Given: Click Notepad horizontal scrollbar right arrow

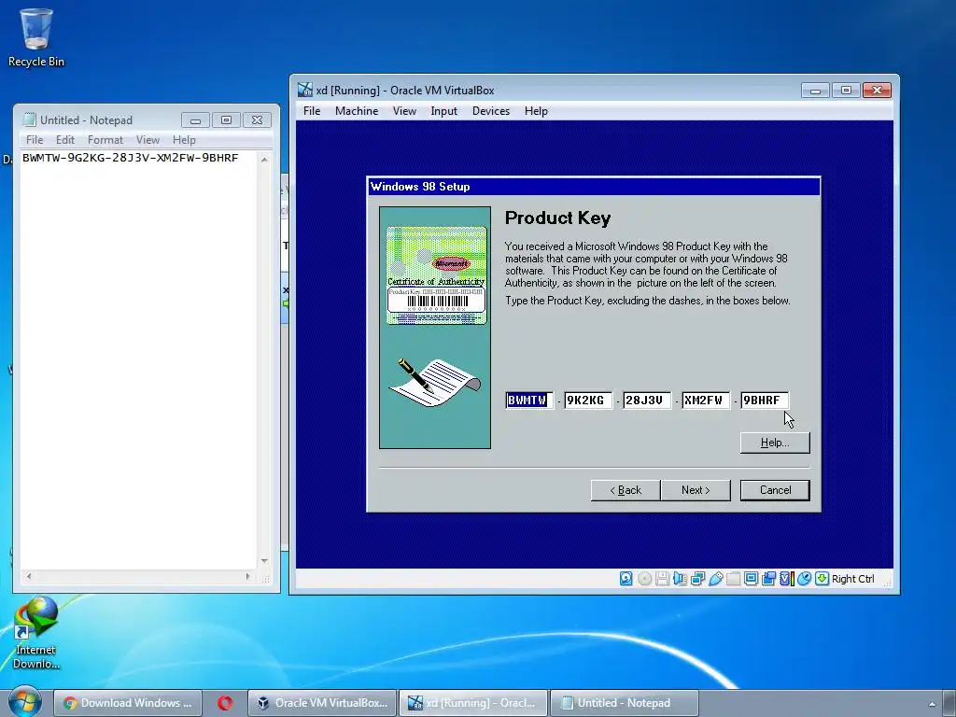Looking at the screenshot, I should 247,575.
